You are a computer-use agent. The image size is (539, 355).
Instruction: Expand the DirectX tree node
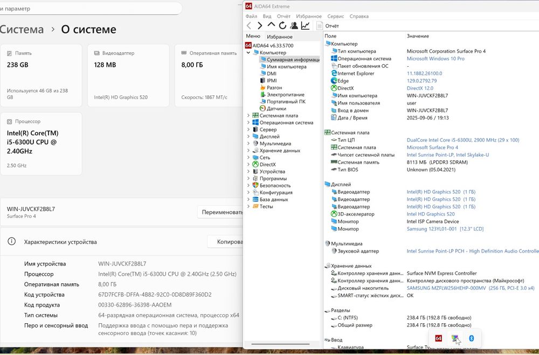click(248, 164)
